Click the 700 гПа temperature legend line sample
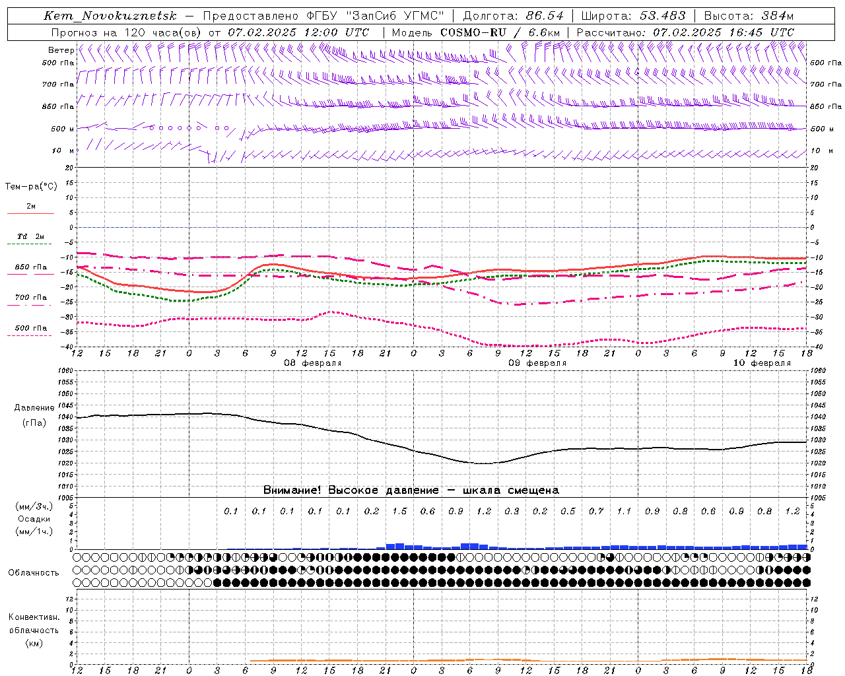 tap(30, 305)
